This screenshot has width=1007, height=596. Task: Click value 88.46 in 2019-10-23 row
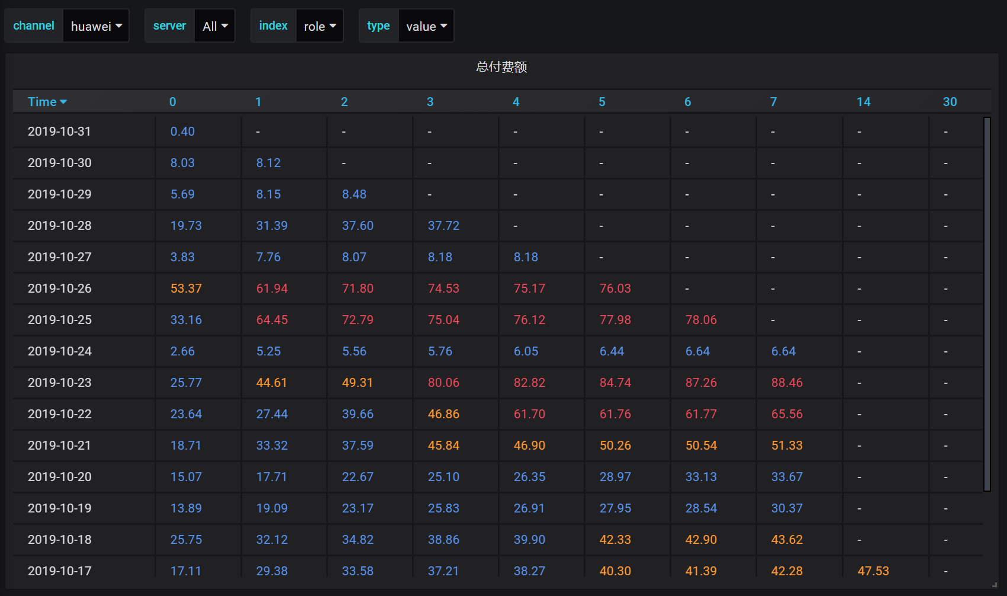(787, 383)
